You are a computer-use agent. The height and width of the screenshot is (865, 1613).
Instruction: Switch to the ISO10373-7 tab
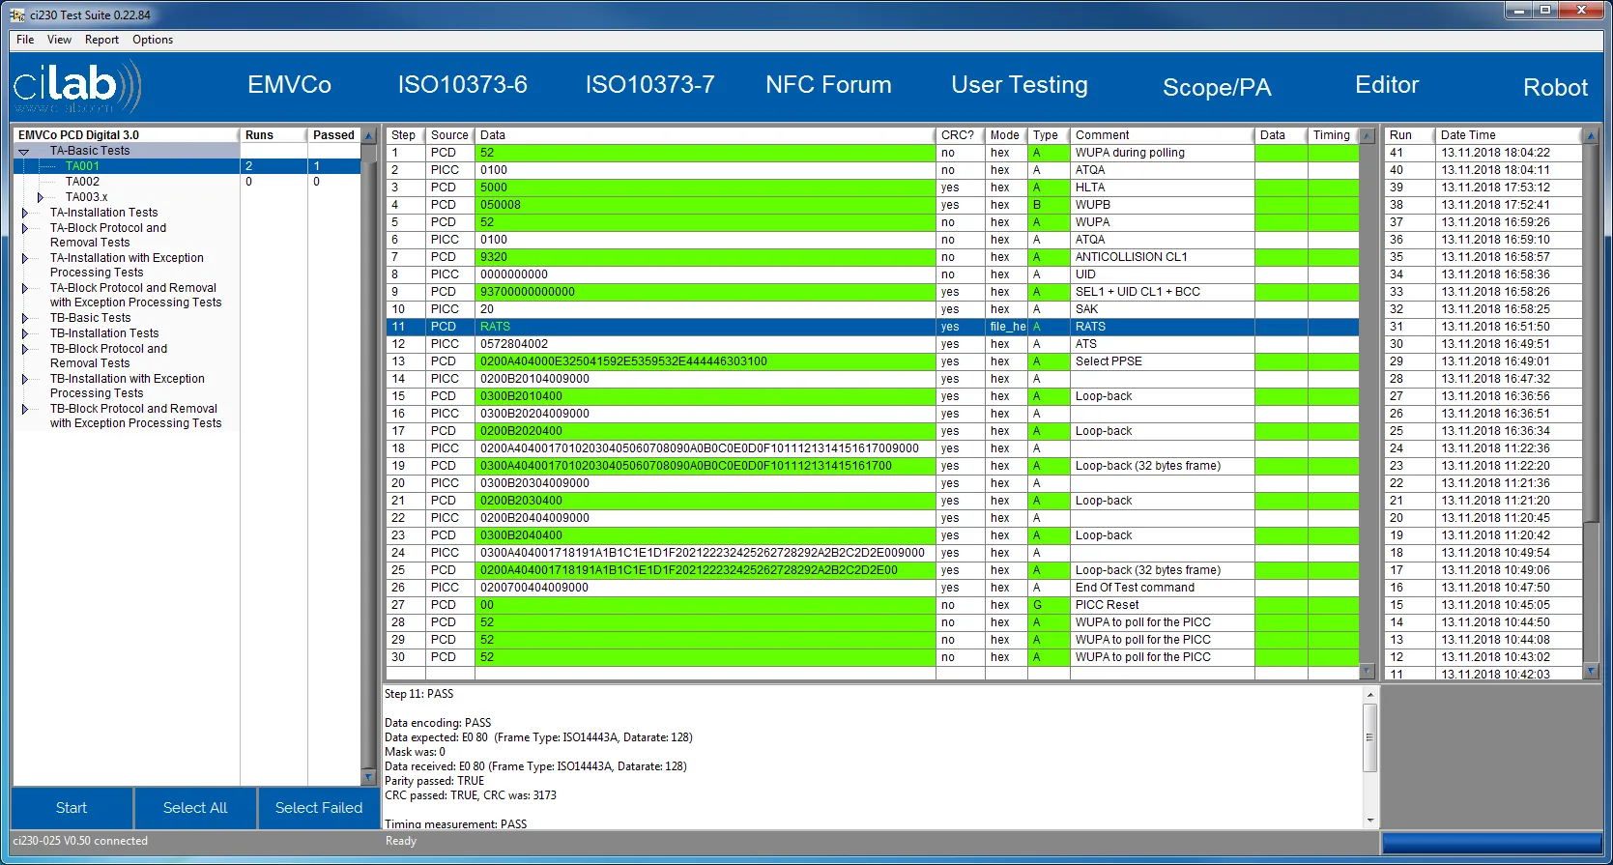click(649, 85)
